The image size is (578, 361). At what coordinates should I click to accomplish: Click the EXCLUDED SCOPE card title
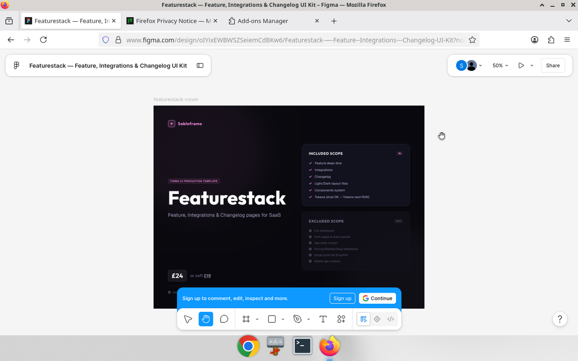tap(326, 221)
